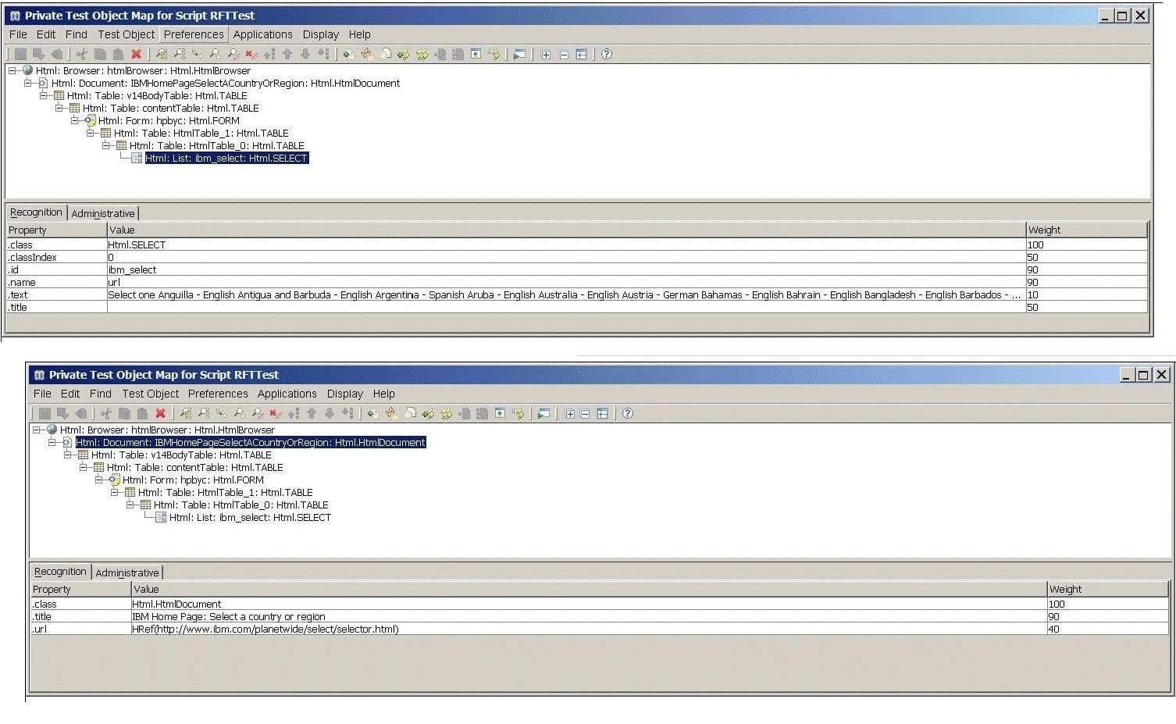
Task: Click the scissors Cut icon in upper window toolbar
Action: (82, 55)
